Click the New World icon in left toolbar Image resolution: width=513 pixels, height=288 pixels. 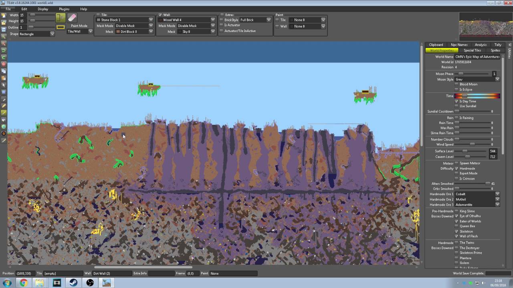click(4, 16)
